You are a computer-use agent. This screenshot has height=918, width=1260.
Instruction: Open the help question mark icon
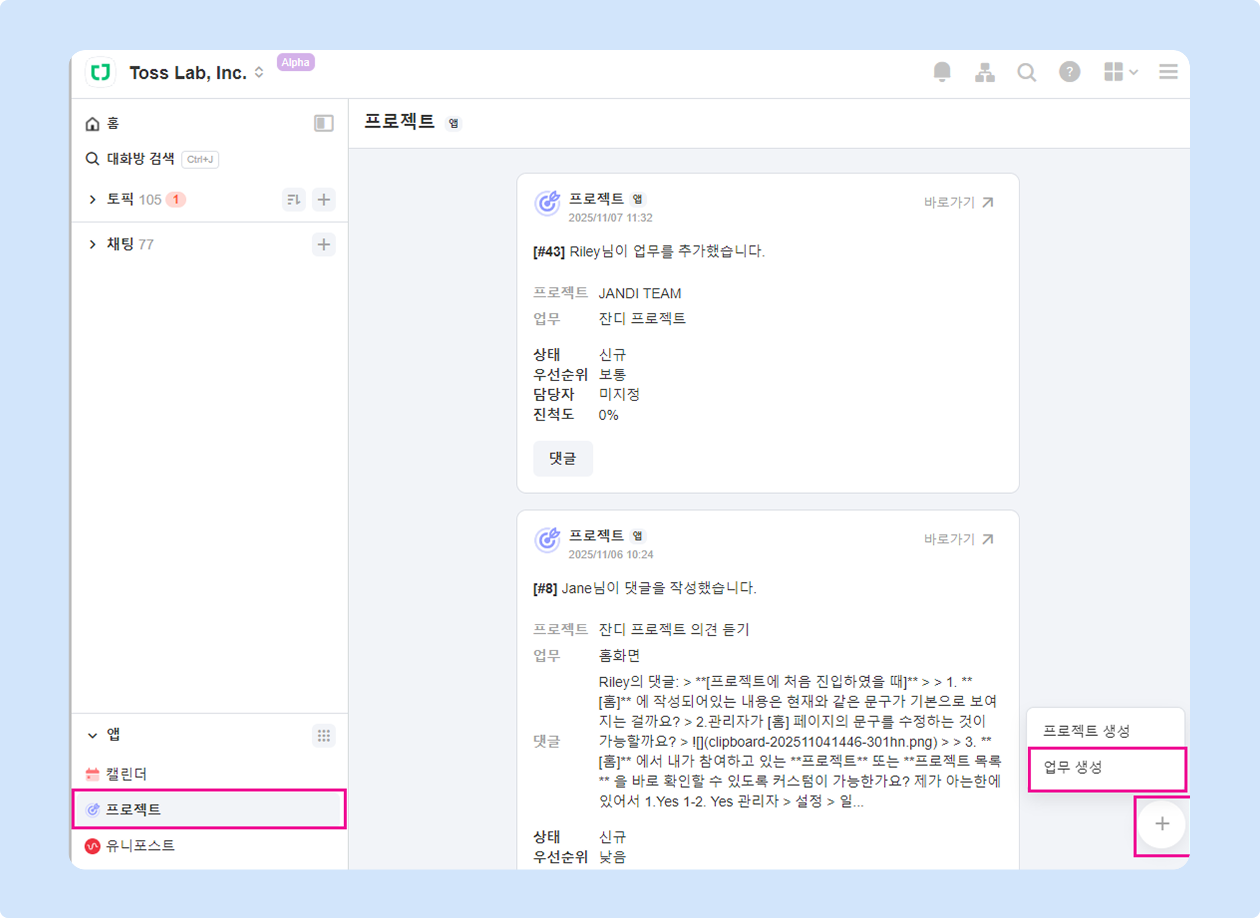pos(1069,72)
